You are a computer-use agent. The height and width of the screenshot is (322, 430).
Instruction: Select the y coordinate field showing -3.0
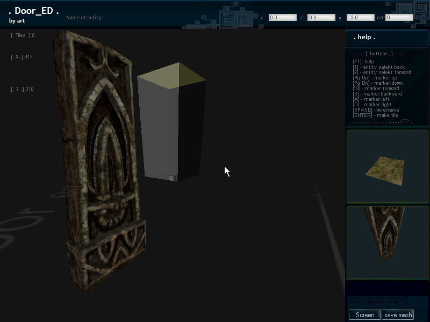point(360,18)
